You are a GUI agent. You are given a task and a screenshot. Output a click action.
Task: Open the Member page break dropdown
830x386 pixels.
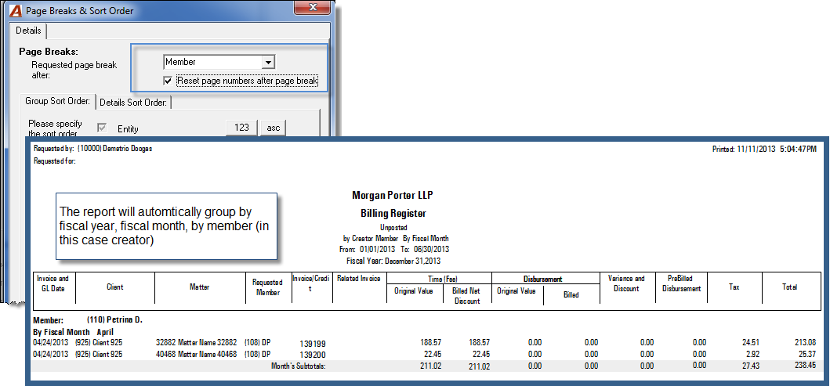point(269,63)
